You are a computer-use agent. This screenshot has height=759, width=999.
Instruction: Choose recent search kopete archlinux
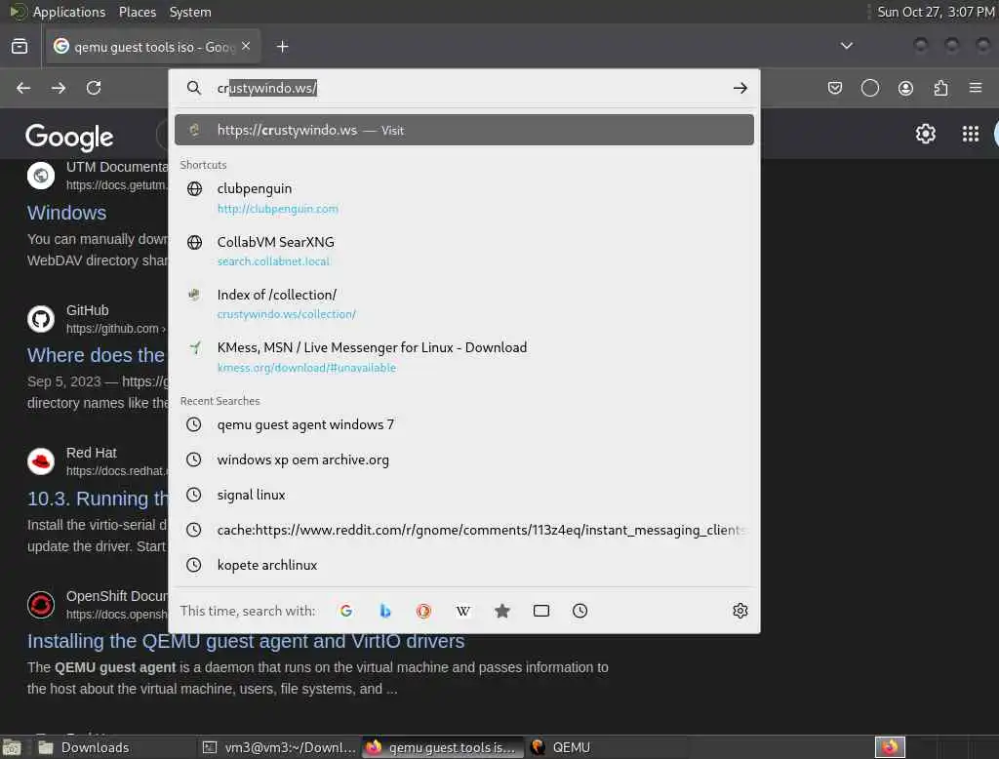click(x=463, y=565)
